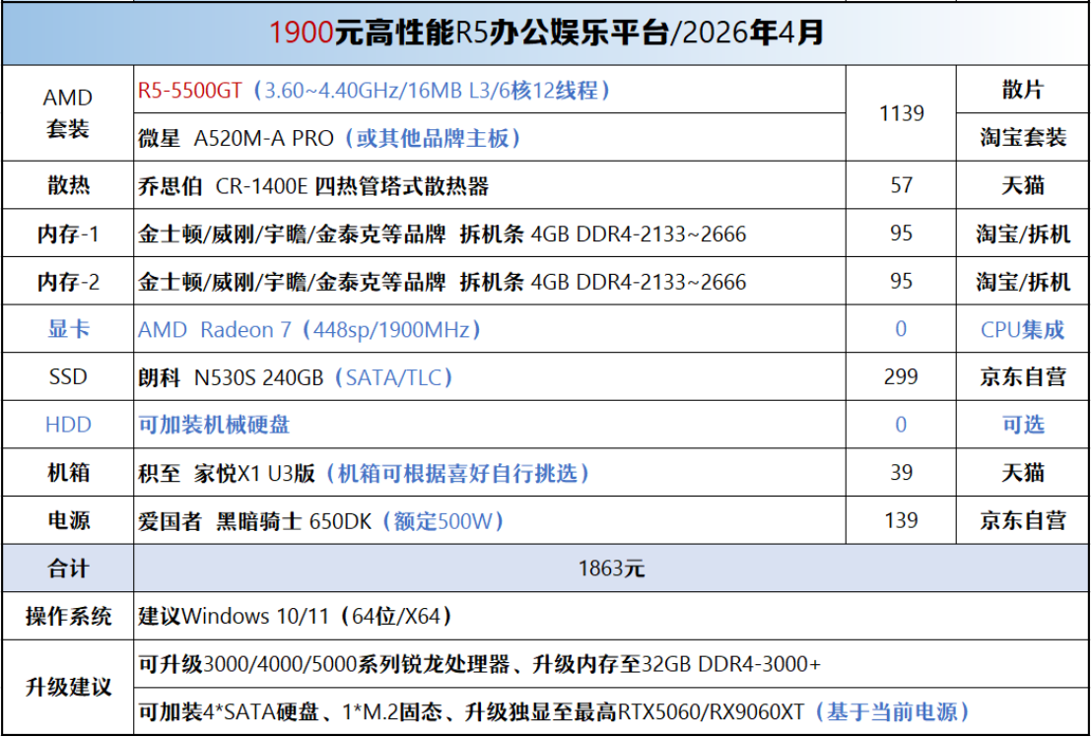Select the cooler price 57
This screenshot has width=1092, height=737.
click(x=901, y=185)
